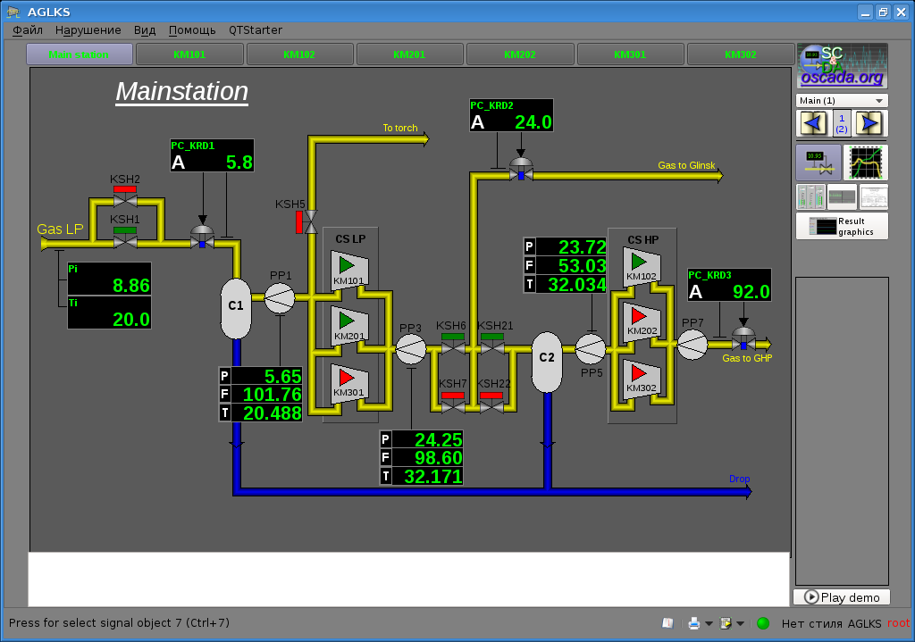Viewport: 915px width, 642px height.
Task: Toggle the KSH6 valve
Action: click(452, 347)
